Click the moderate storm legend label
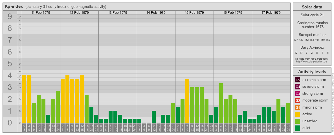 pos(315,100)
